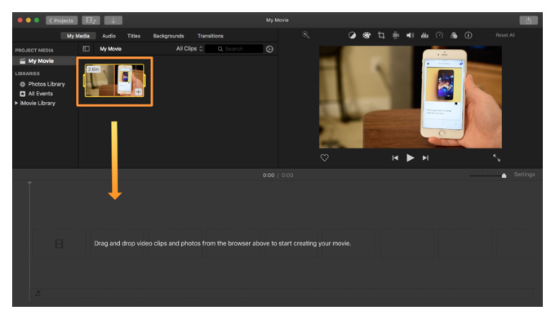Toggle the sidebar show/hide icon
The width and height of the screenshot is (555, 319).
(x=86, y=49)
